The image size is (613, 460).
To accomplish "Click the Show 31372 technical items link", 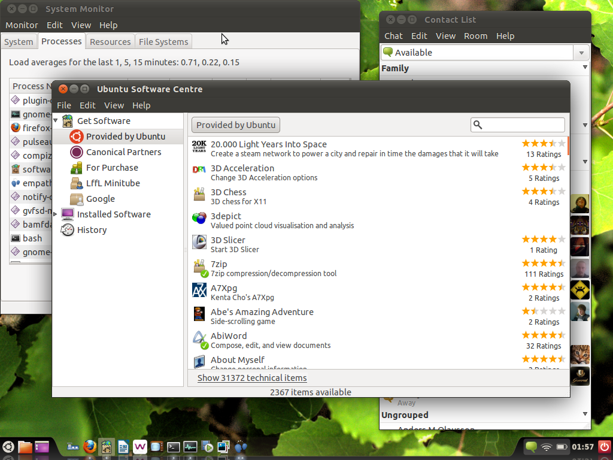I will coord(252,378).
